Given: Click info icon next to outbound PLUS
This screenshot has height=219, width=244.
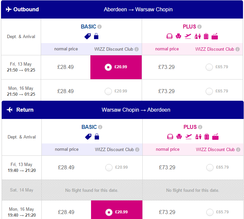Looking at the screenshot, I should pos(199,27).
